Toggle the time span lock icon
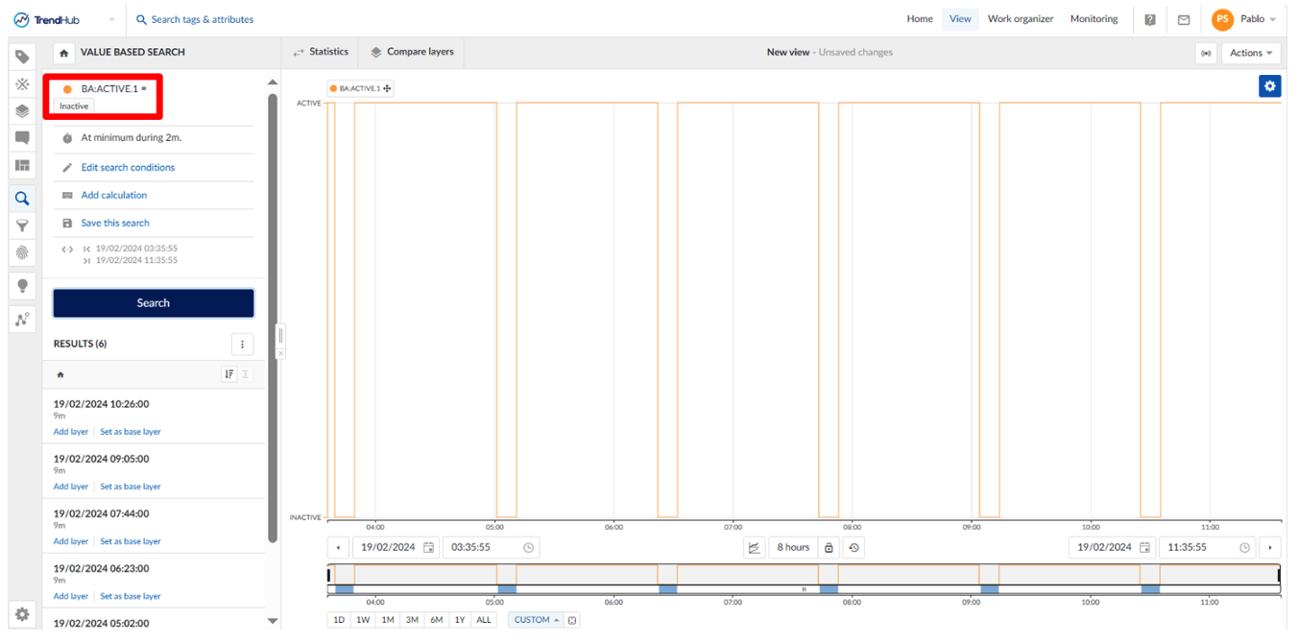This screenshot has width=1298, height=643. [x=829, y=547]
